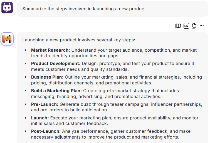Viewport: 210px width, 143px height.
Task: Click the text 'and pre-orders to build anticipation.'
Action: [x=70, y=110]
